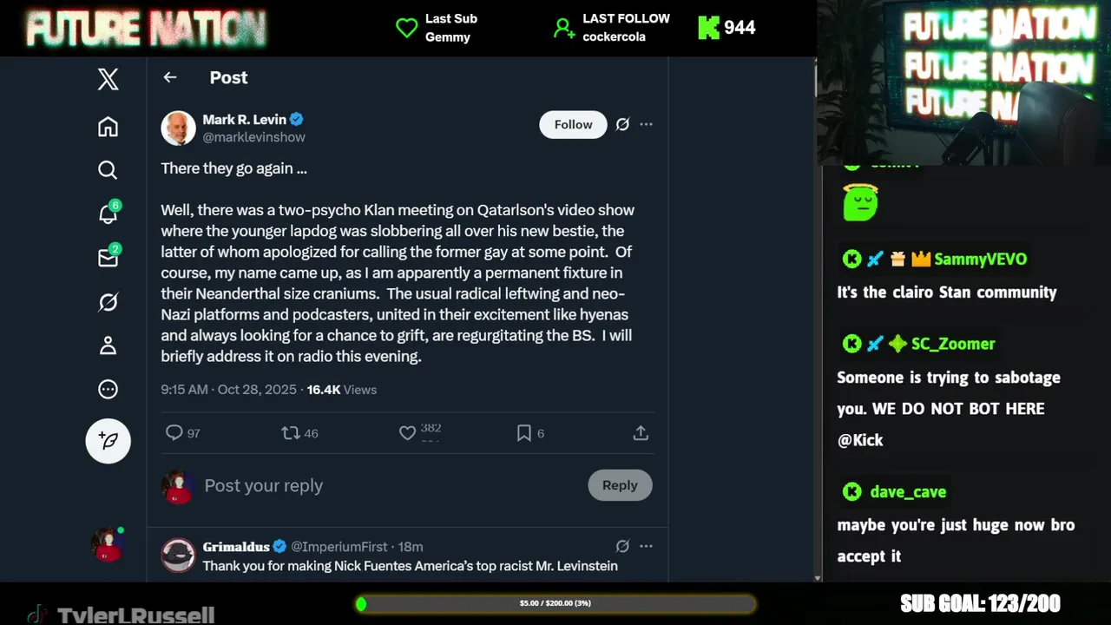The height and width of the screenshot is (625, 1111).
Task: Open more options menu on Levin's post
Action: tap(646, 124)
